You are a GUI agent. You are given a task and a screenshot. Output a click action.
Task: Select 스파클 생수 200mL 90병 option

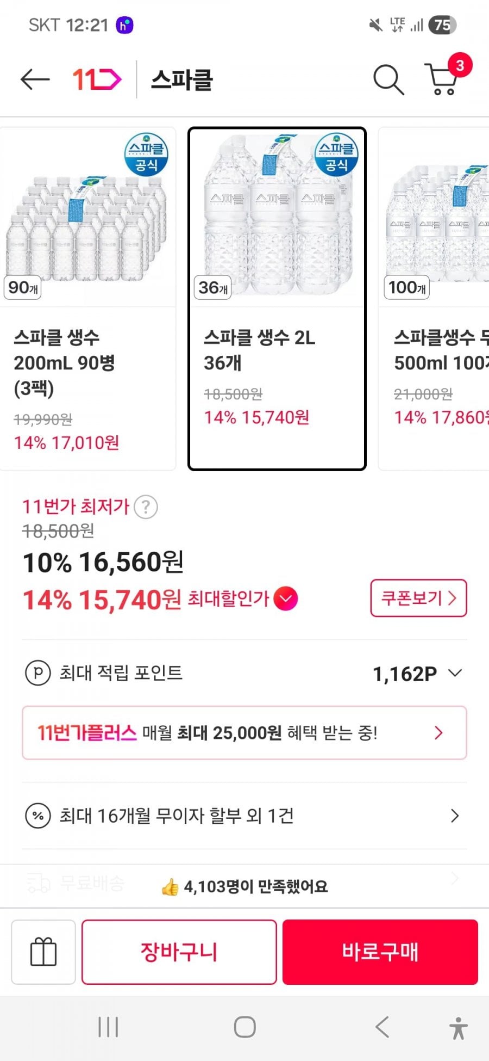[87, 298]
